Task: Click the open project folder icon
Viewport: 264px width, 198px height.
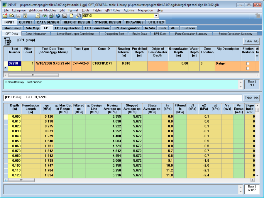Action: pos(5,16)
